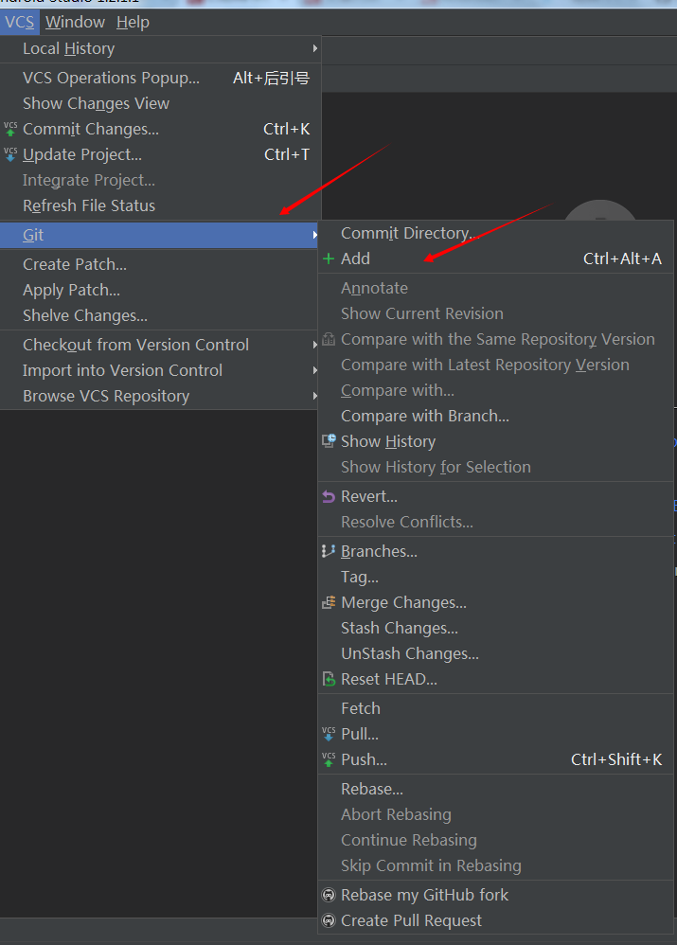Open the Window menu
Image resolution: width=677 pixels, height=945 pixels.
click(x=75, y=22)
